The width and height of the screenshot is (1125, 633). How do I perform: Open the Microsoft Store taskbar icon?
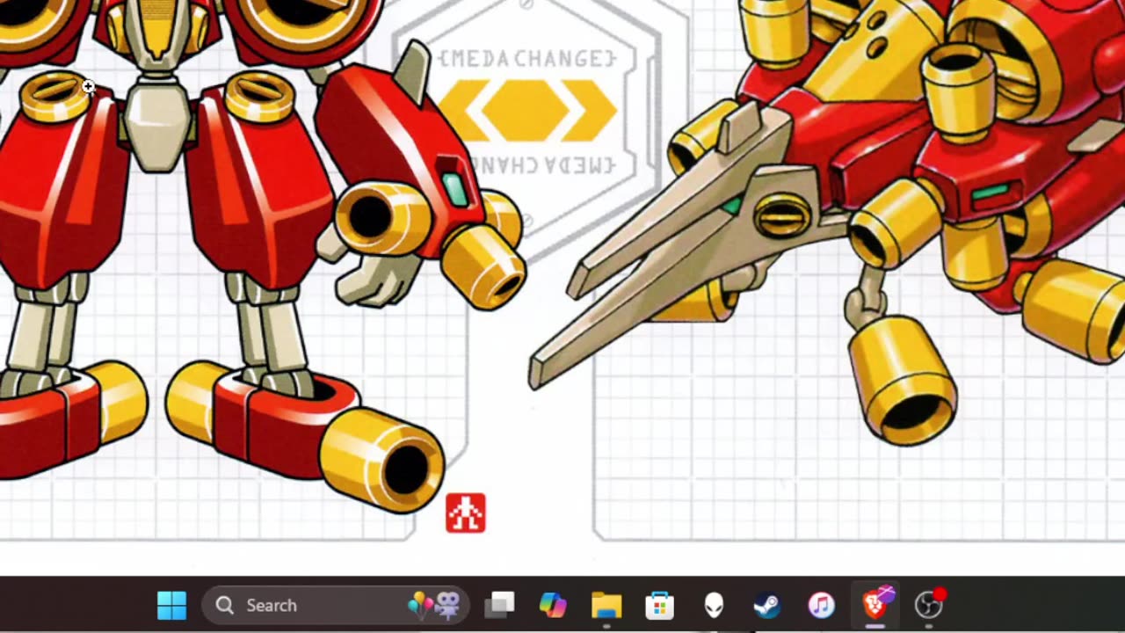pos(659,605)
